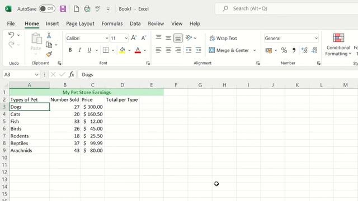Increase indent in cell
Screen dimensions: 358x201
[x=199, y=50]
